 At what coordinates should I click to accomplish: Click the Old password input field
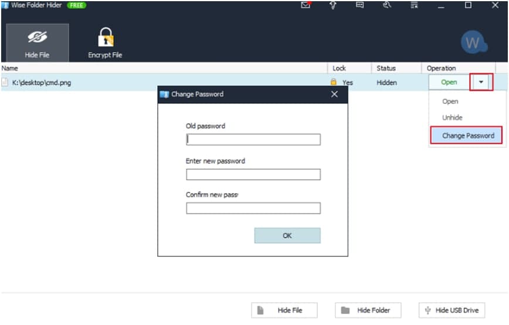coord(253,140)
